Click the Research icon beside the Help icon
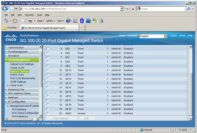The image size is (197, 133). point(75,21)
